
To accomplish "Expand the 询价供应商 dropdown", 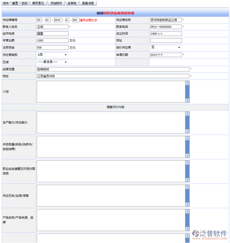I will coord(166,47).
